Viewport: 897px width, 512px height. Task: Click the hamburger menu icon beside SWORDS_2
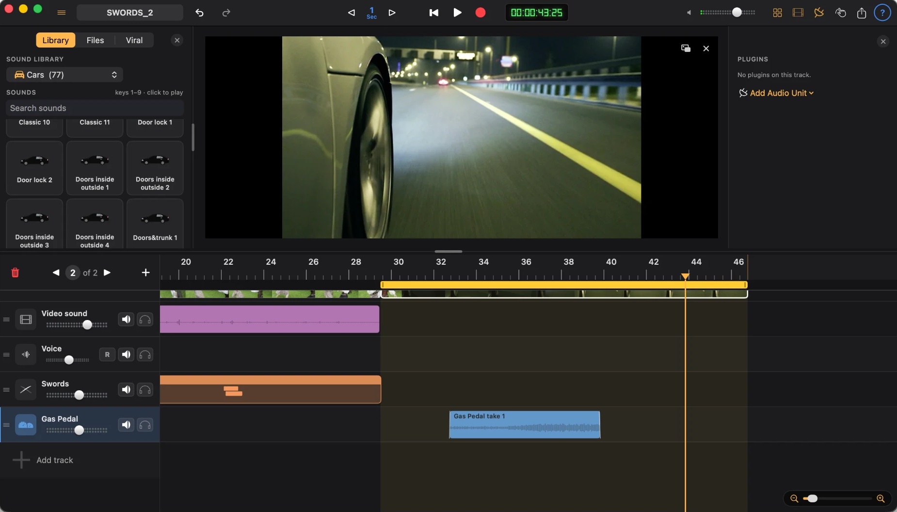click(62, 13)
